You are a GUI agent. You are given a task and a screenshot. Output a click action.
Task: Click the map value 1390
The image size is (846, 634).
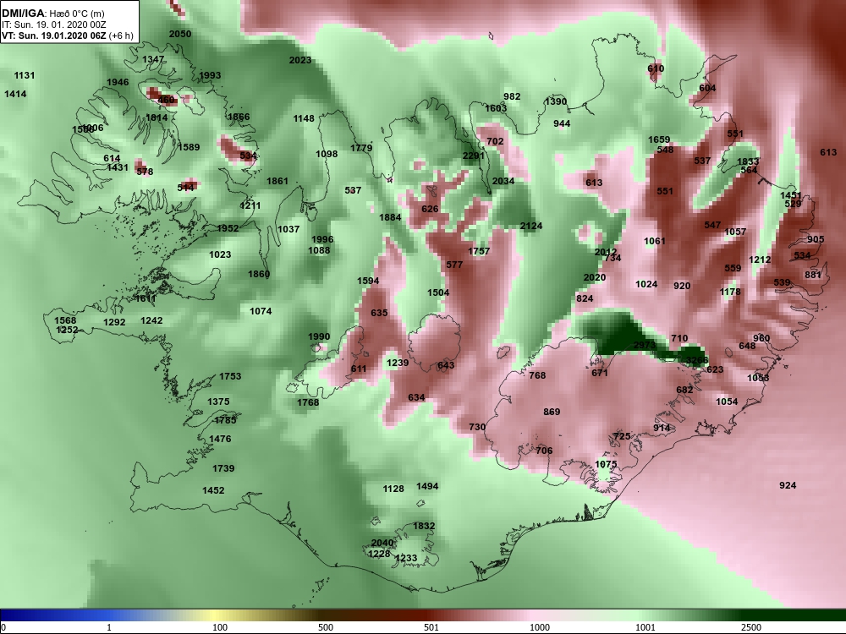(x=556, y=101)
